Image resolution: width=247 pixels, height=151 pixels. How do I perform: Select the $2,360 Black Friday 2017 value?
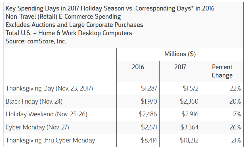189,101
